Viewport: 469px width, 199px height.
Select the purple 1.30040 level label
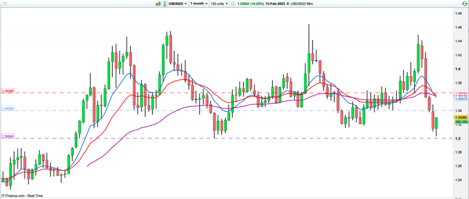coord(8,136)
